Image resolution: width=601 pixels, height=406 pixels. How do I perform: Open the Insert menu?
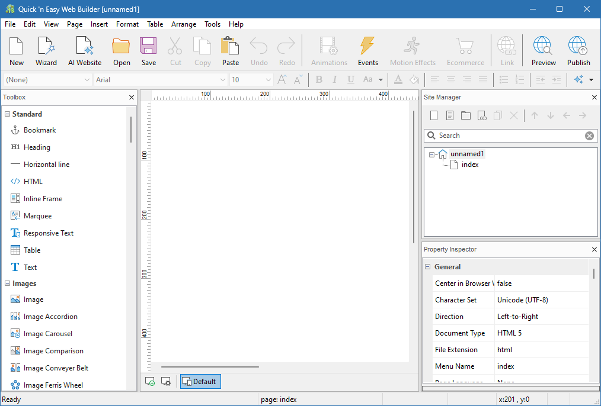[99, 24]
